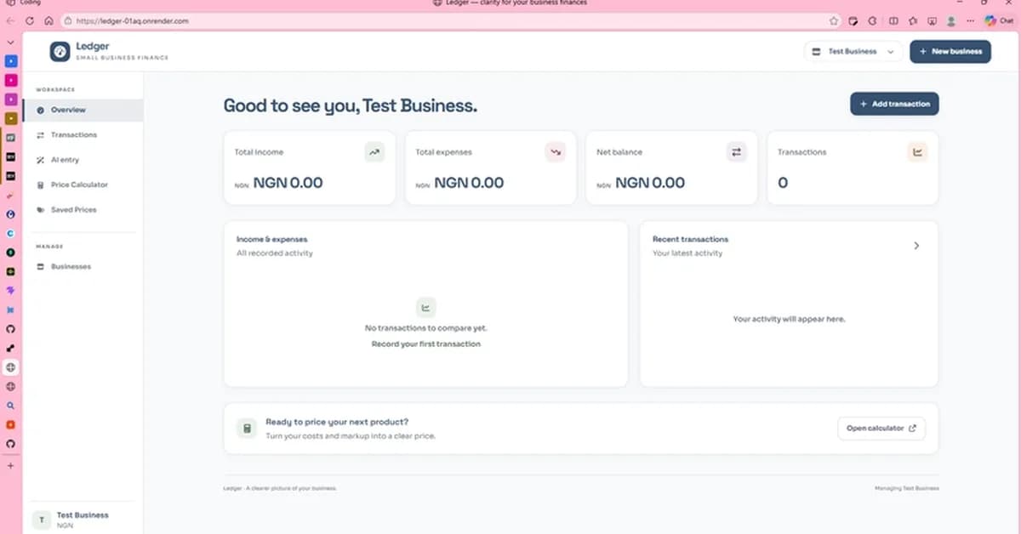Open the Copilot Chat button

(1000, 20)
